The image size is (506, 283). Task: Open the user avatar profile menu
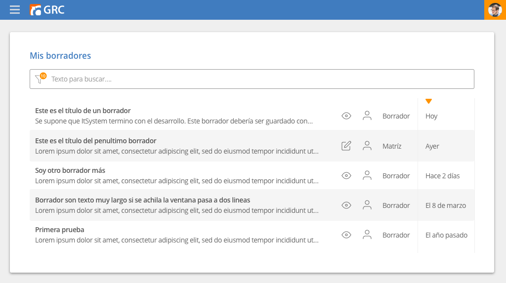coord(495,10)
